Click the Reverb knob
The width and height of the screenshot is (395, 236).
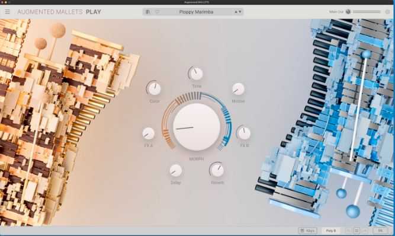point(217,170)
